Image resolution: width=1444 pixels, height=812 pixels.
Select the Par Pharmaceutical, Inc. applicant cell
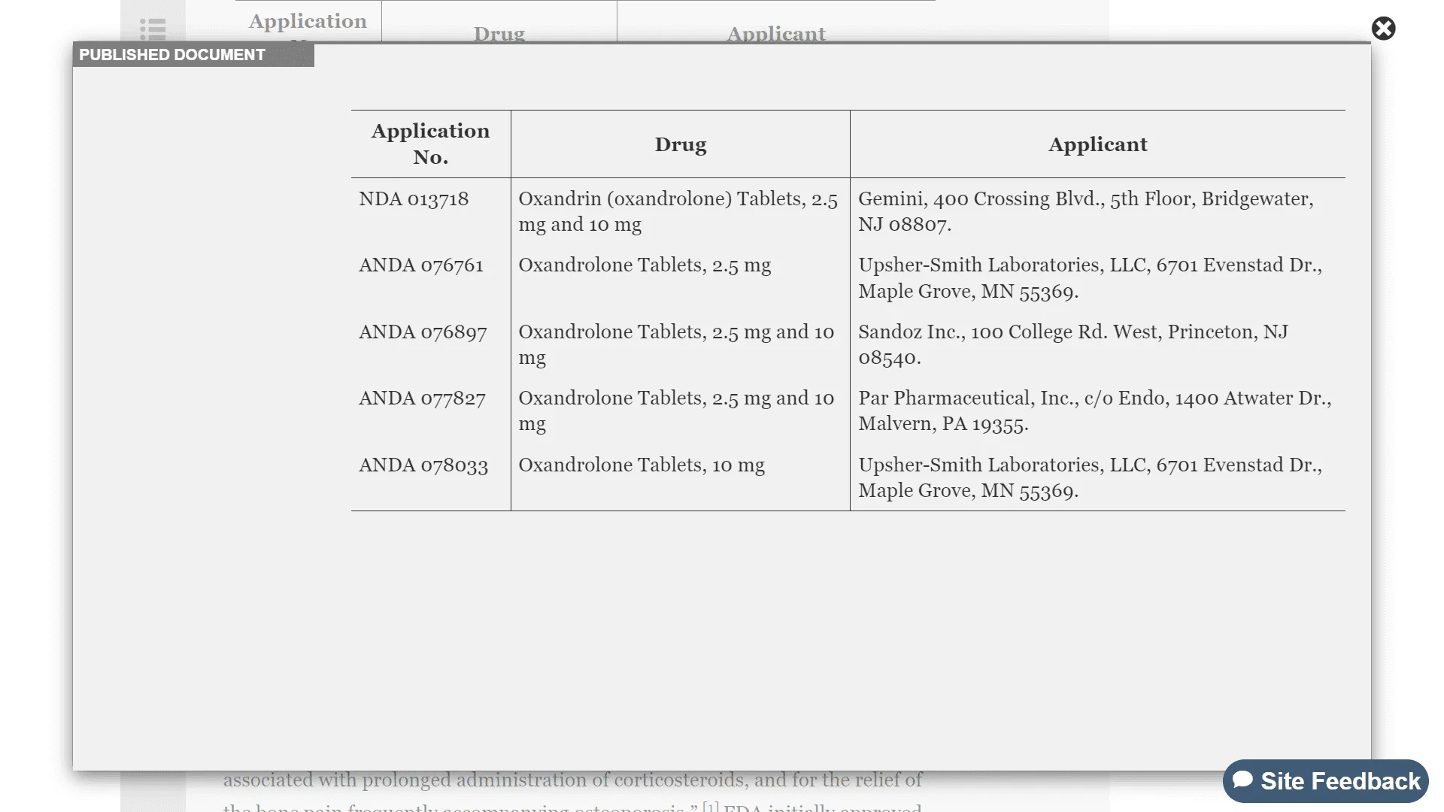[1098, 411]
